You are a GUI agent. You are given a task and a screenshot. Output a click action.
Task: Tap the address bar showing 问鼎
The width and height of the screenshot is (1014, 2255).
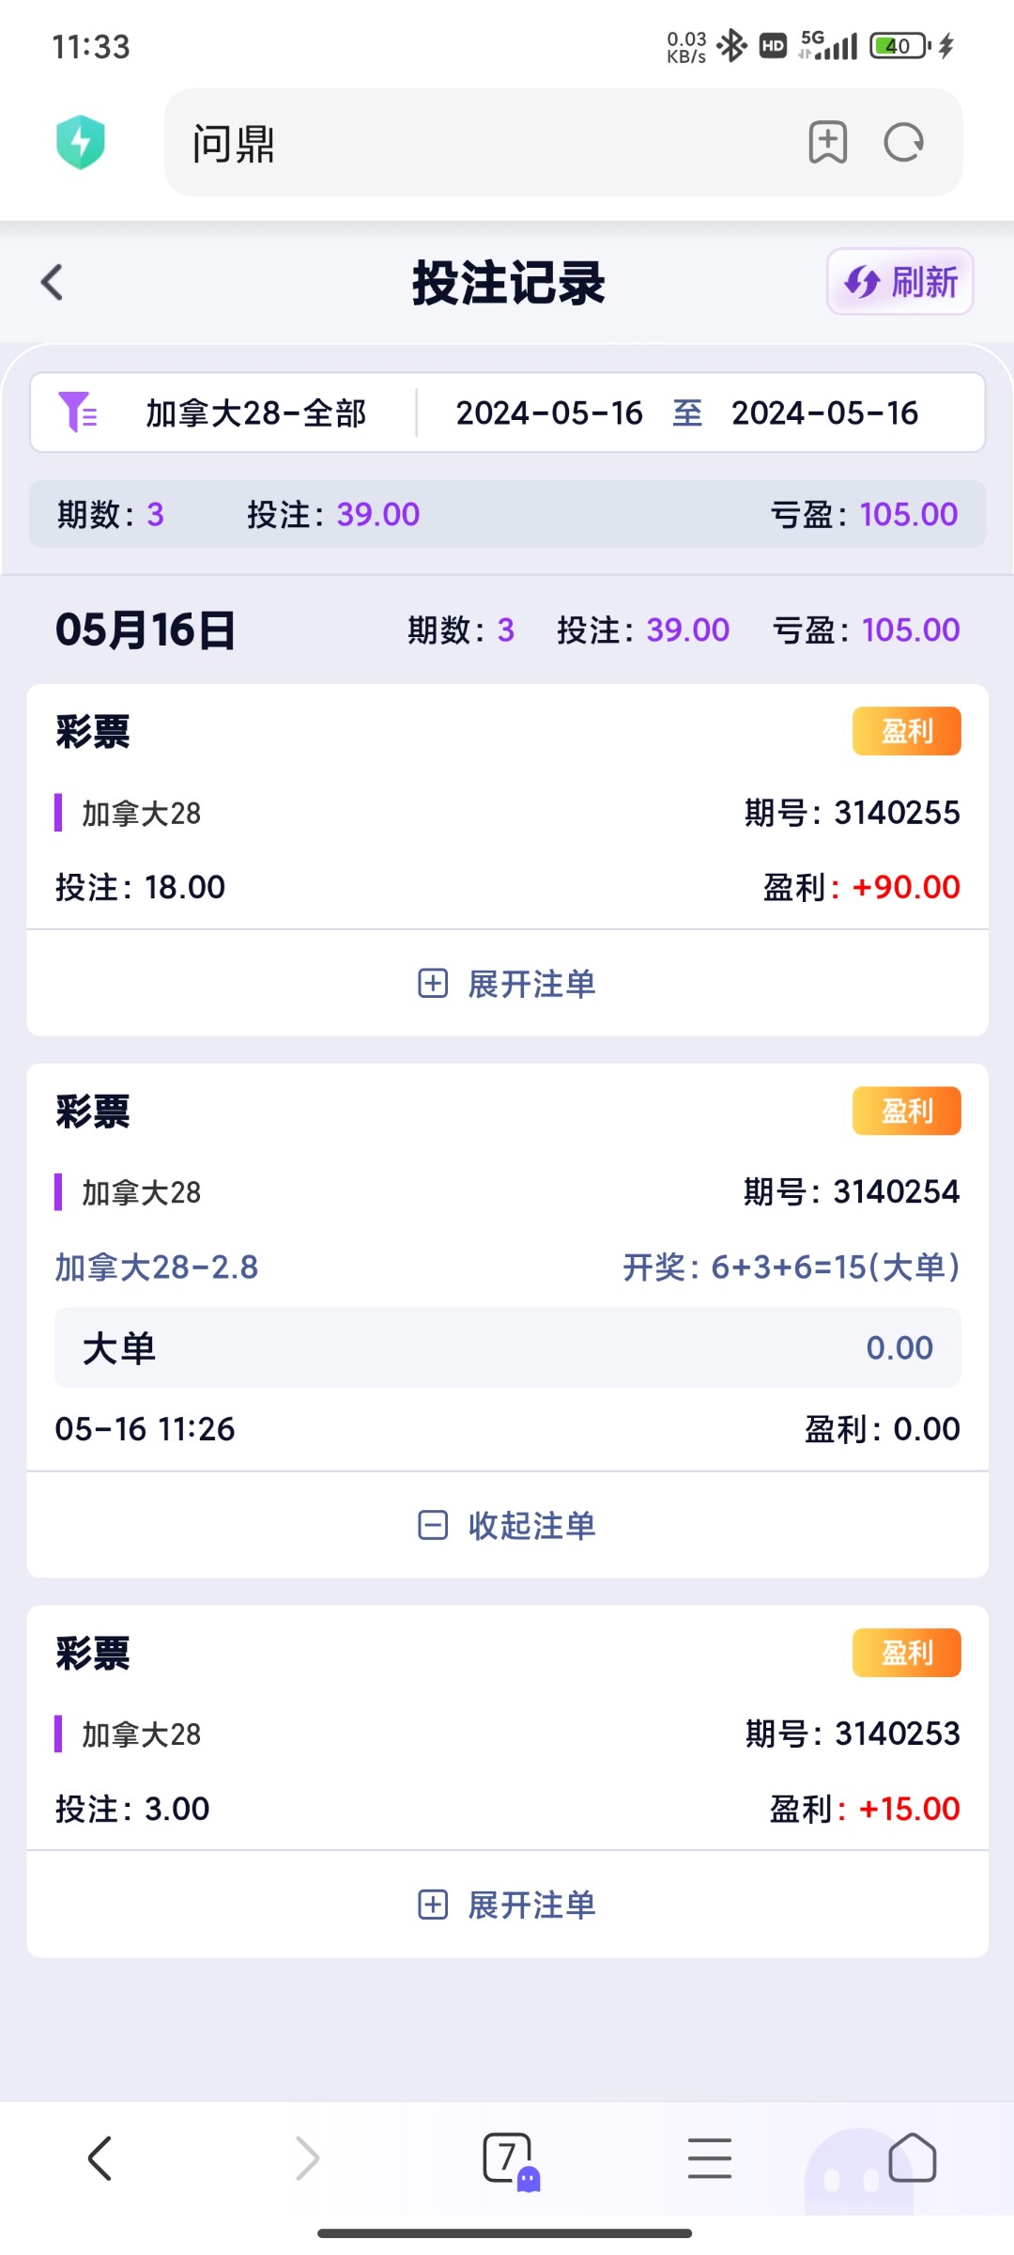(488, 143)
